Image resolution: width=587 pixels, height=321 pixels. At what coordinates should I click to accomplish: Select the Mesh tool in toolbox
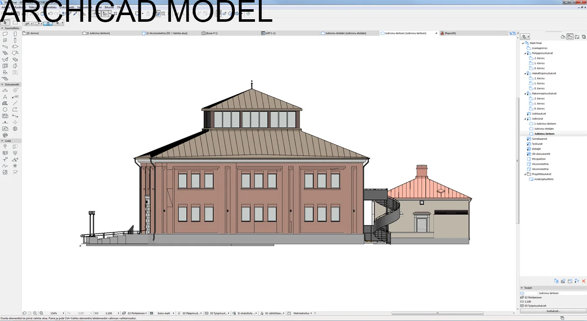point(5,78)
